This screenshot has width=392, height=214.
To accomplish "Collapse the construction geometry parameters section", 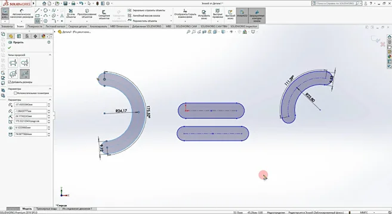I will [x=50, y=89].
